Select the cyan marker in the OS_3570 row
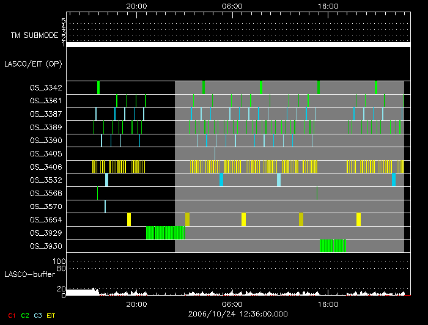This screenshot has width=428, height=325. (x=105, y=206)
